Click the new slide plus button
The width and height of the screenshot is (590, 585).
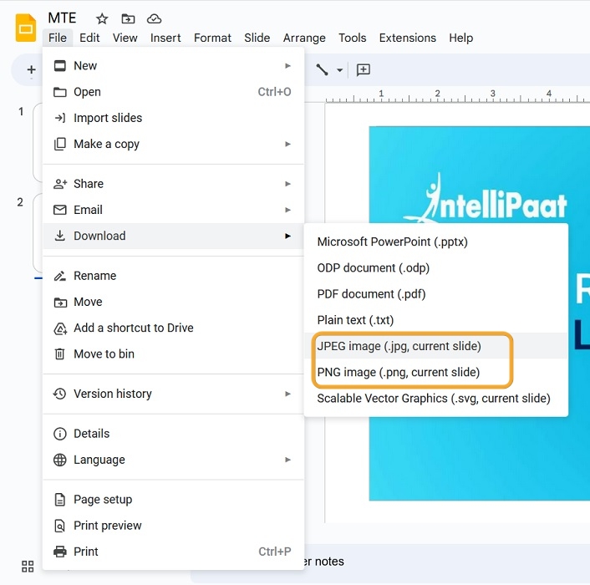click(x=31, y=69)
